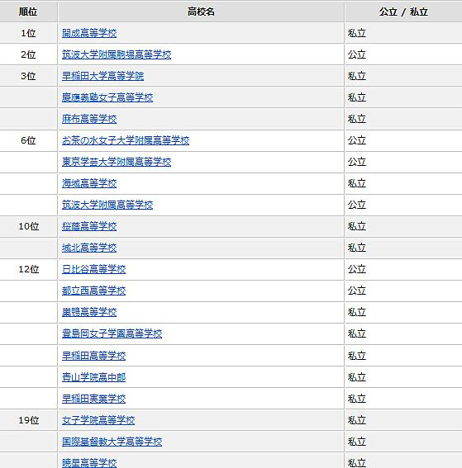Click 私立 in the 開成高等学校 row
Image resolution: width=462 pixels, height=468 pixels.
tap(357, 33)
